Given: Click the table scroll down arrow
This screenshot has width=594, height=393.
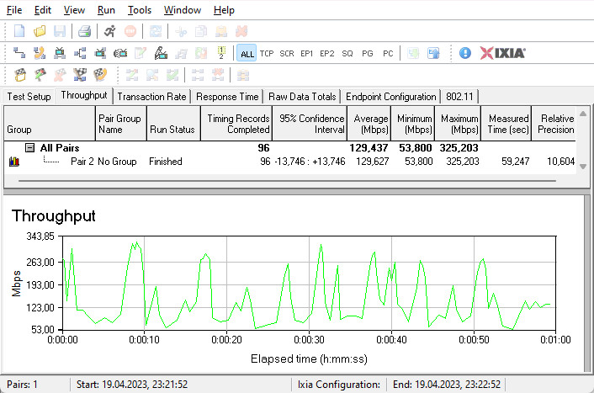Looking at the screenshot, I should [583, 167].
